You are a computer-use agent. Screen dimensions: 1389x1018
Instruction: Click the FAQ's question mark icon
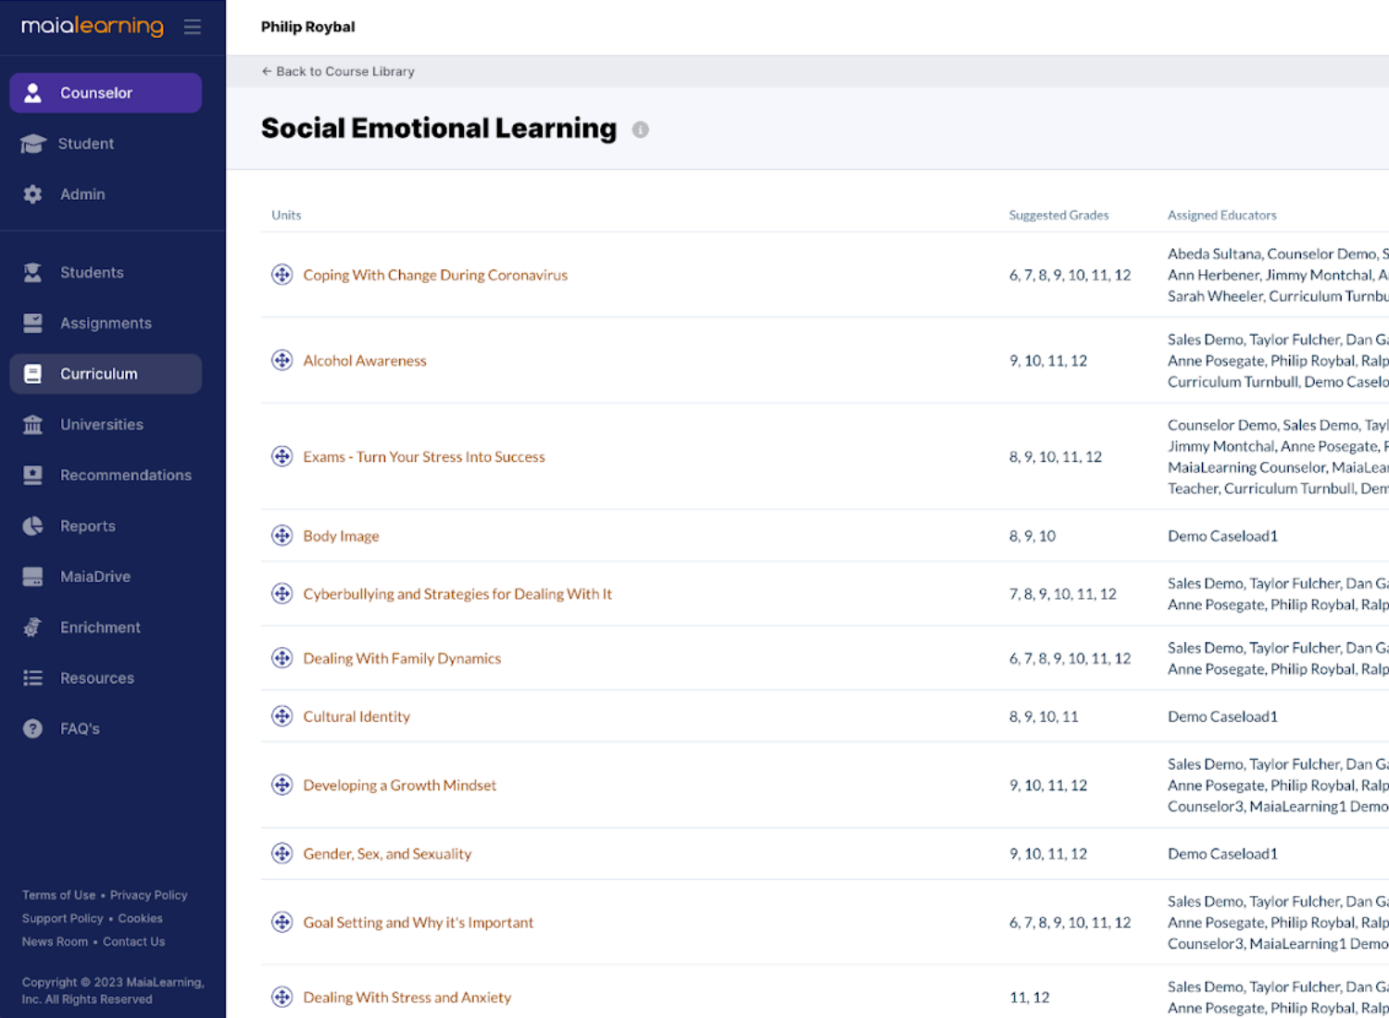[x=32, y=728]
